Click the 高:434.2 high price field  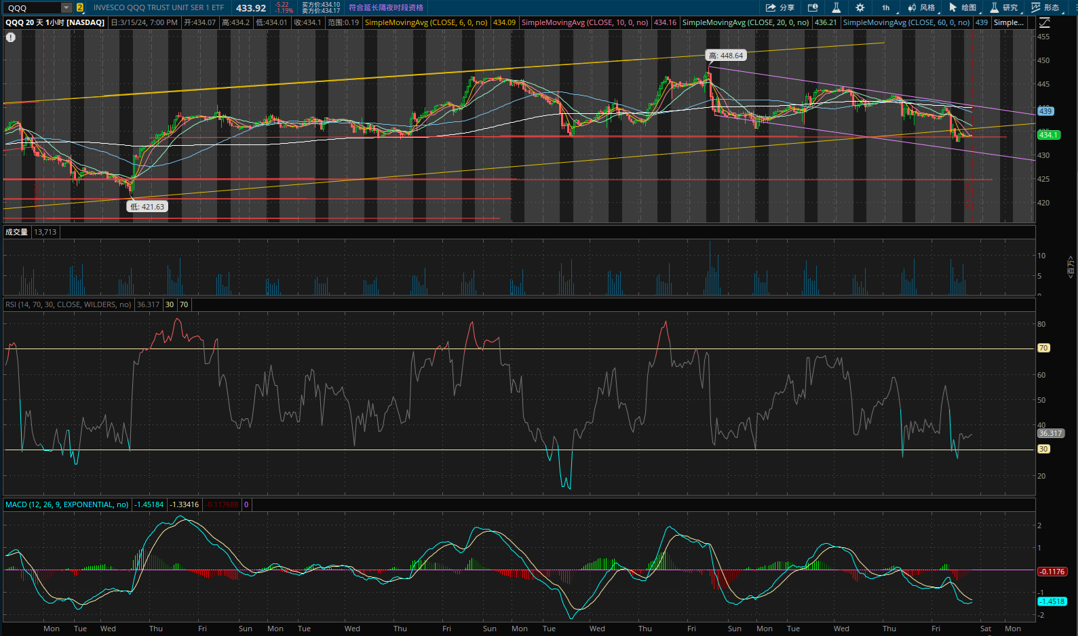pos(235,22)
